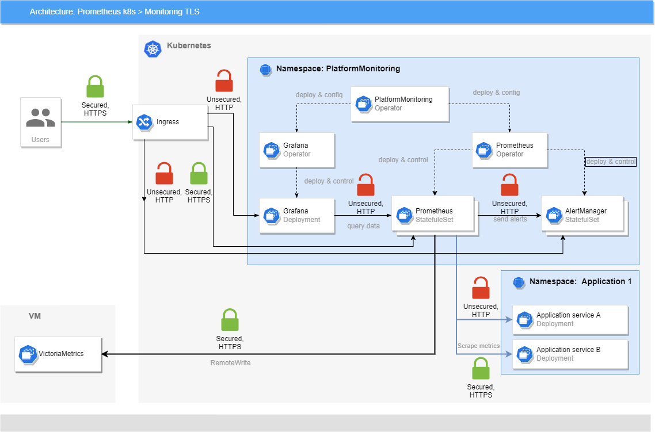
Task: Click the green lock above 'Secured, HTTPS' near Users
Action: tap(95, 86)
